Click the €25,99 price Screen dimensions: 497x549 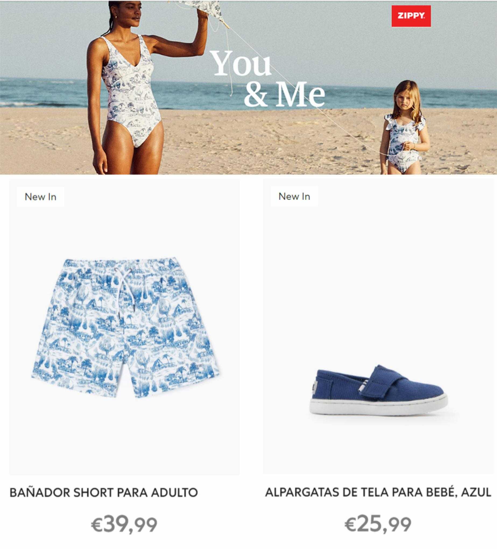pyautogui.click(x=378, y=525)
